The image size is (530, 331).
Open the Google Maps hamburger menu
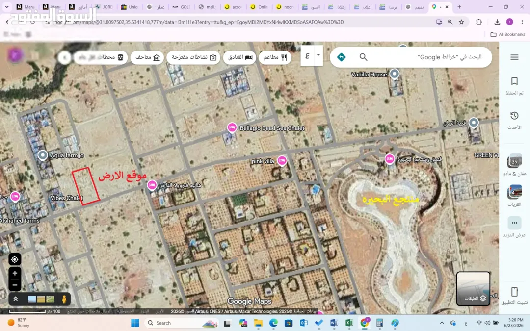[x=514, y=57]
